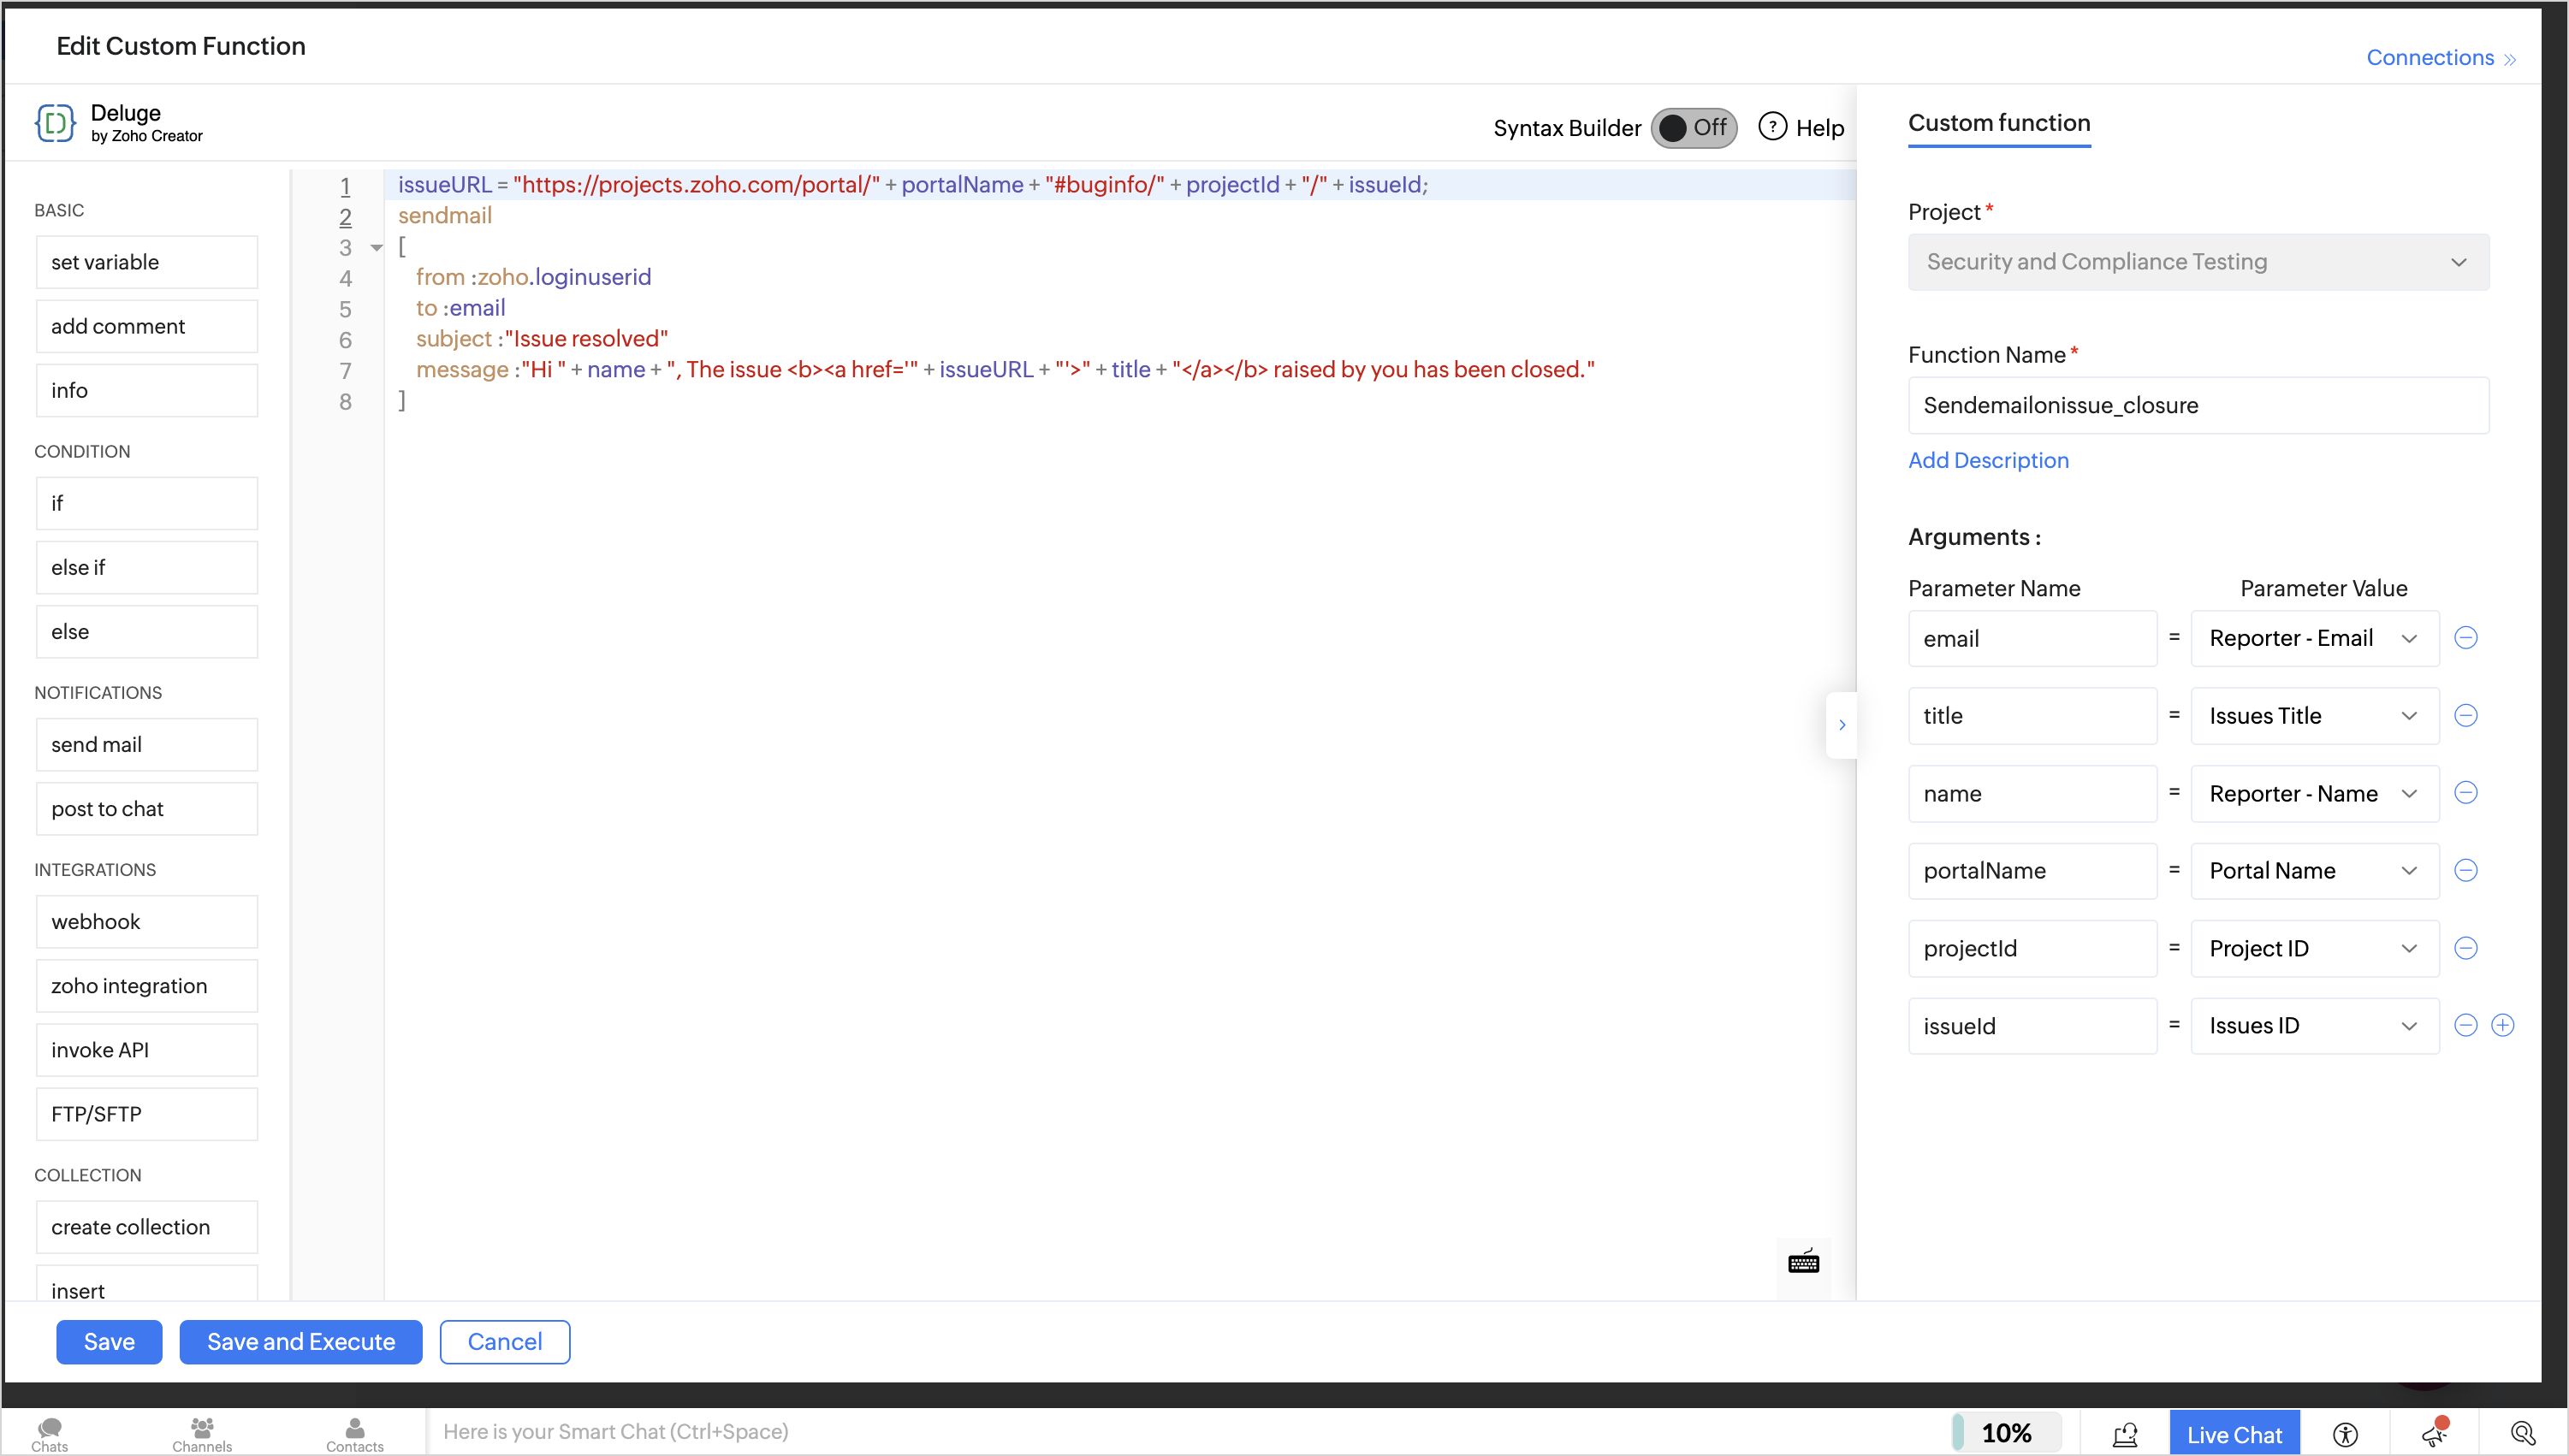Add a new argument with plus icon

[x=2502, y=1025]
